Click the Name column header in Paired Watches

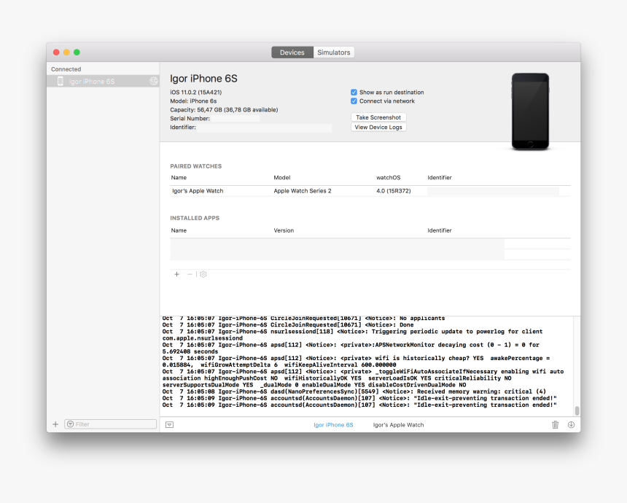click(x=179, y=178)
